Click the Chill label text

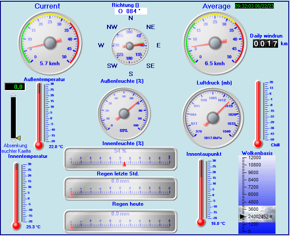coord(275,145)
